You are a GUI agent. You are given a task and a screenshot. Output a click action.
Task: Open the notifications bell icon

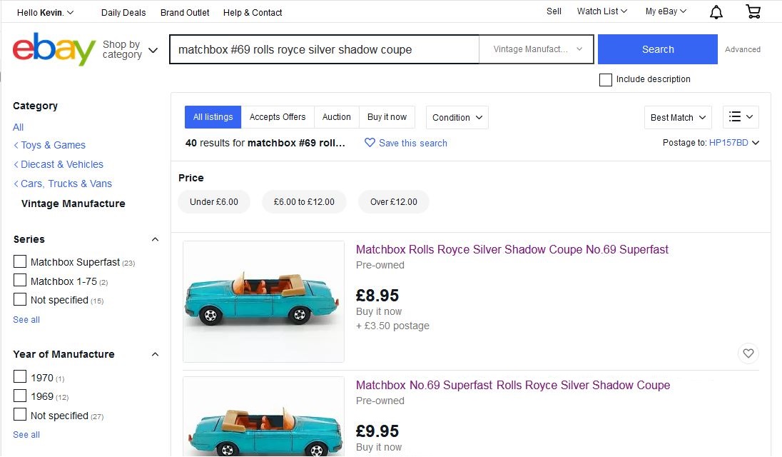pos(716,12)
